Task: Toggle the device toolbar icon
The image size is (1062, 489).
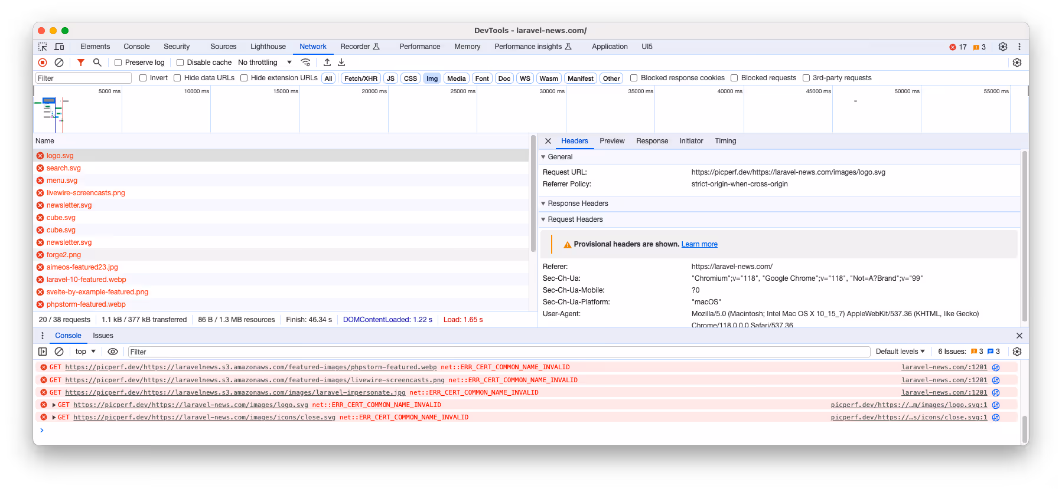Action: tap(59, 47)
